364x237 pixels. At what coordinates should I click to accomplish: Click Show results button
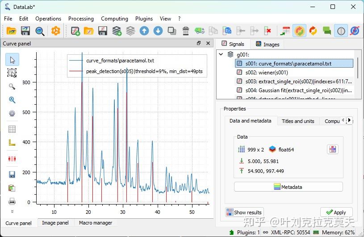click(x=244, y=212)
